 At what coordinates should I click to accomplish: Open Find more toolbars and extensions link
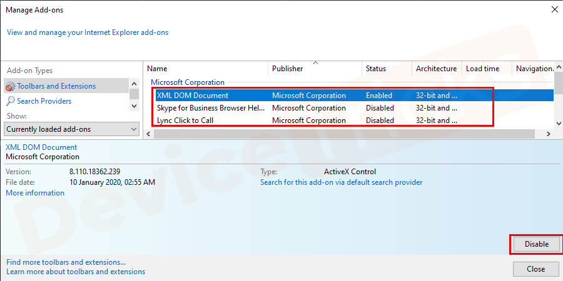66,262
